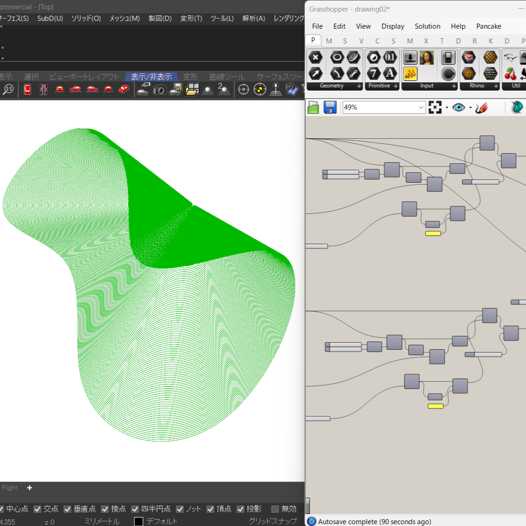Viewport: 526px width, 526px height.
Task: Select the Line parameter hexagon icon
Action: 353,74
